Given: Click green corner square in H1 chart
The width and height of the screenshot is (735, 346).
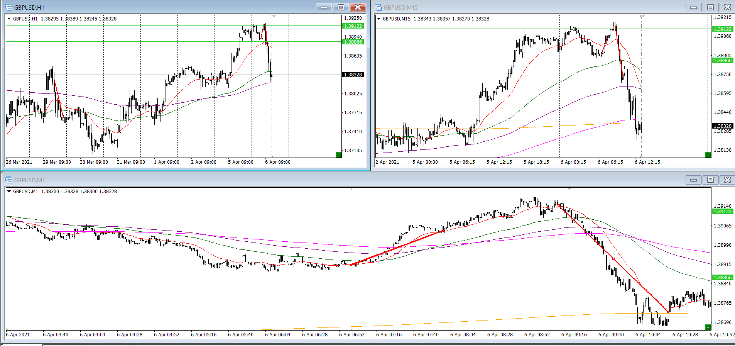Looking at the screenshot, I should pos(338,155).
